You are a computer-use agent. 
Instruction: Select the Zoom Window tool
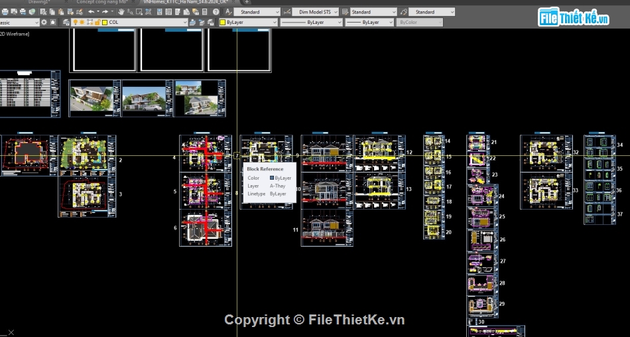(x=139, y=12)
